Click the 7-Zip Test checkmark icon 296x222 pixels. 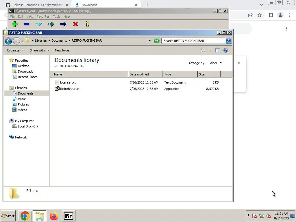(39, 24)
